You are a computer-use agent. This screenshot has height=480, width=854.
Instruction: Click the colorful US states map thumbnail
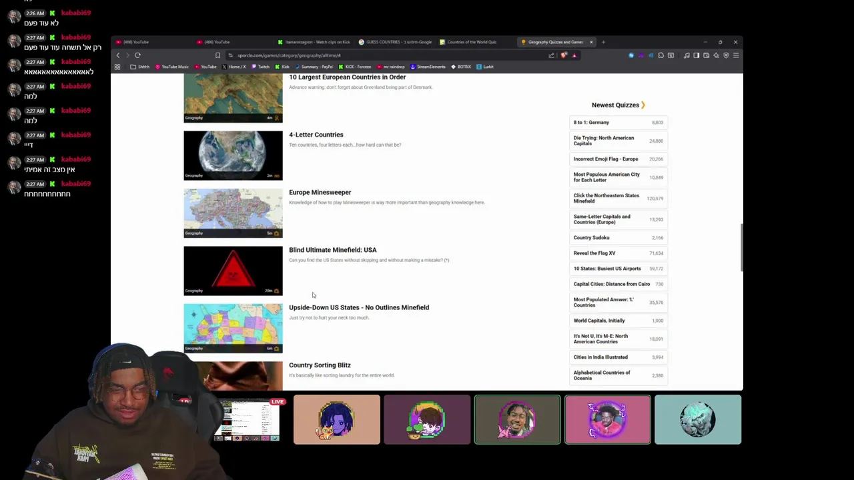[233, 329]
